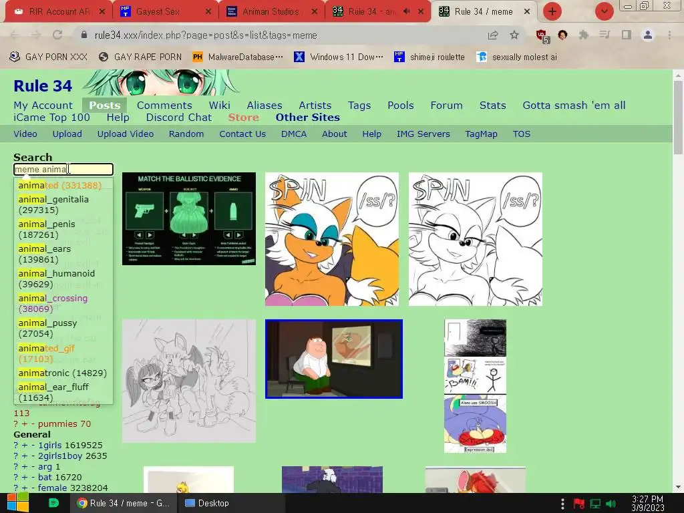Show hidden tray icons overflow
This screenshot has height=513, width=684.
click(562, 504)
